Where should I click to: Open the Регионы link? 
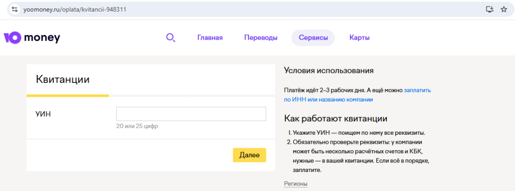[x=296, y=183]
